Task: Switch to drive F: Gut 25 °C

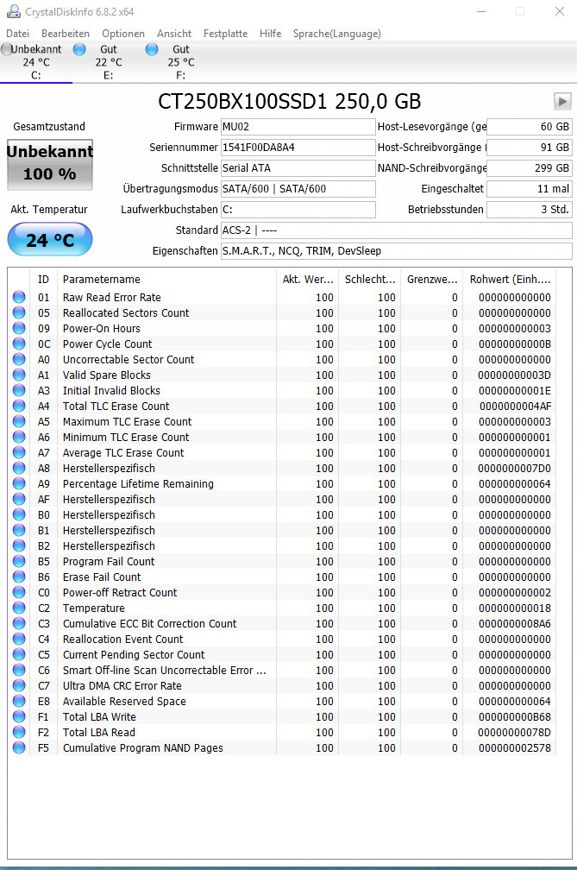Action: (181, 61)
